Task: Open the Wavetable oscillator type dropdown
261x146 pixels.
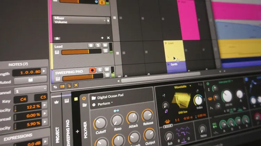Action: point(182,87)
